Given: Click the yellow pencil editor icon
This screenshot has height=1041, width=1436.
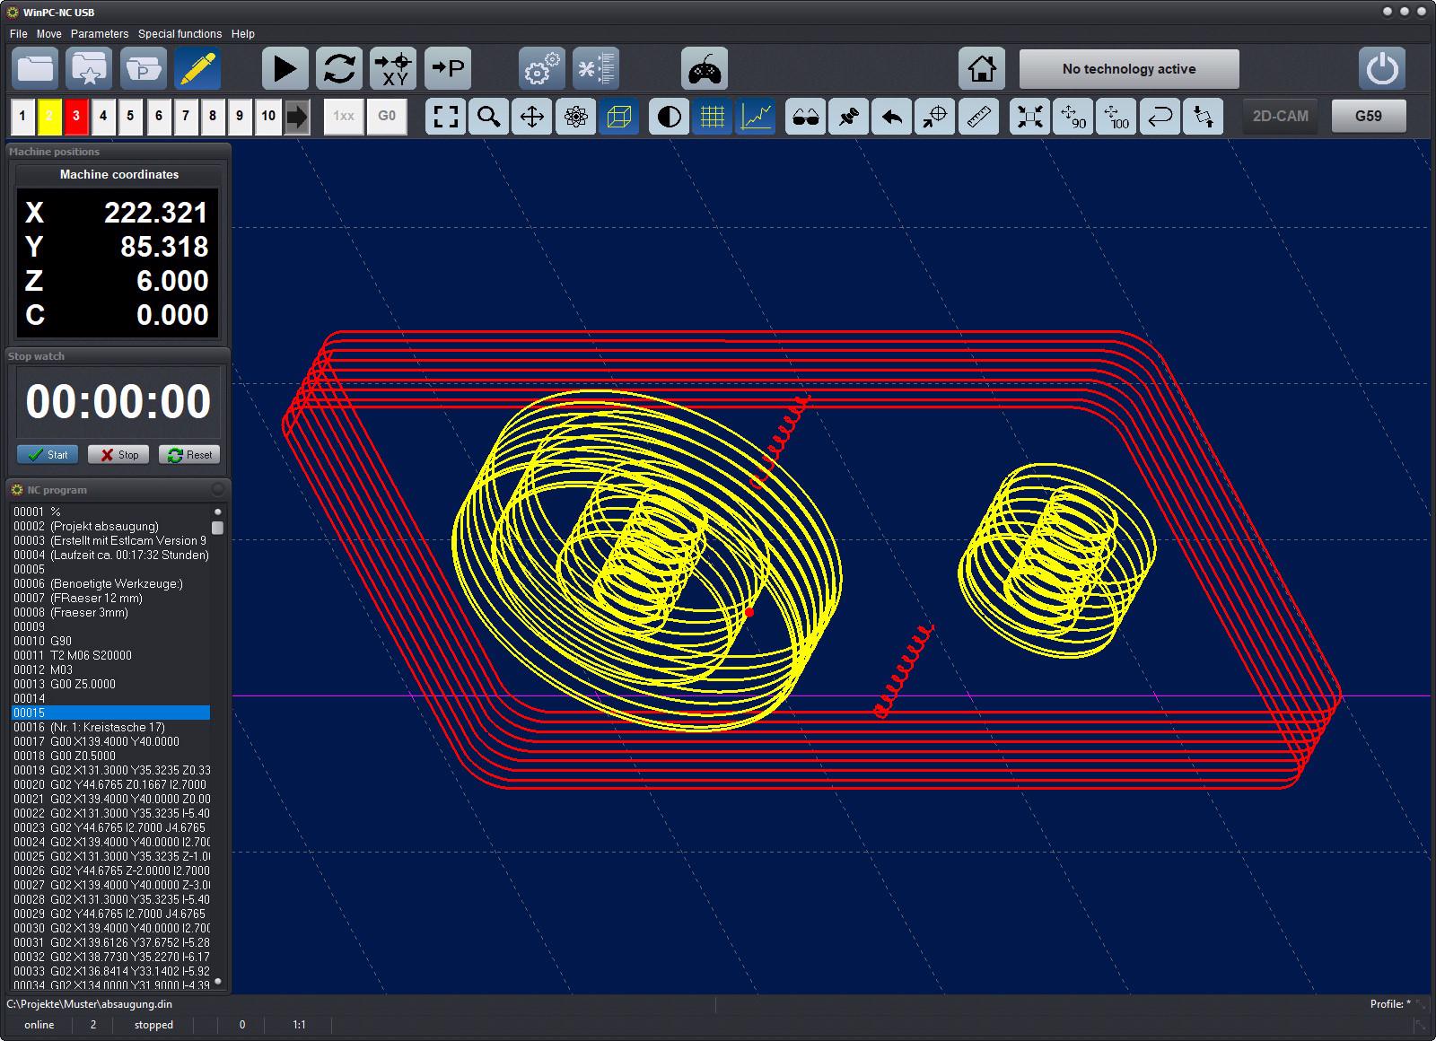Looking at the screenshot, I should tap(197, 69).
